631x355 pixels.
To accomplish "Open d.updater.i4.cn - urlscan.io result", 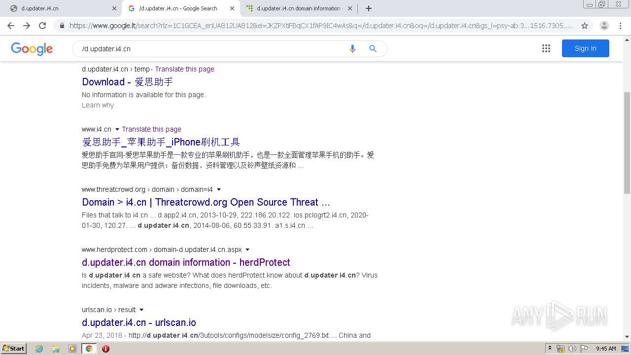I will (139, 322).
